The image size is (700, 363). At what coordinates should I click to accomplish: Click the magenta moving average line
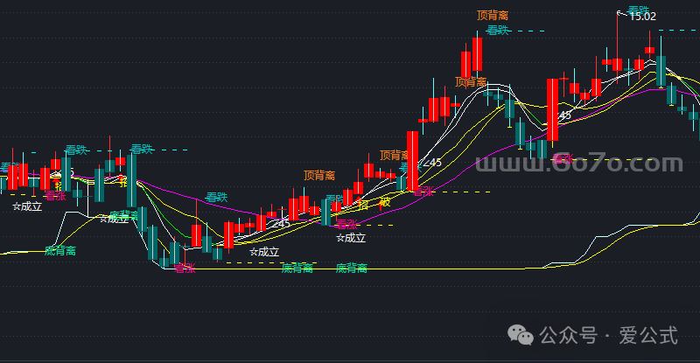pyautogui.click(x=175, y=191)
